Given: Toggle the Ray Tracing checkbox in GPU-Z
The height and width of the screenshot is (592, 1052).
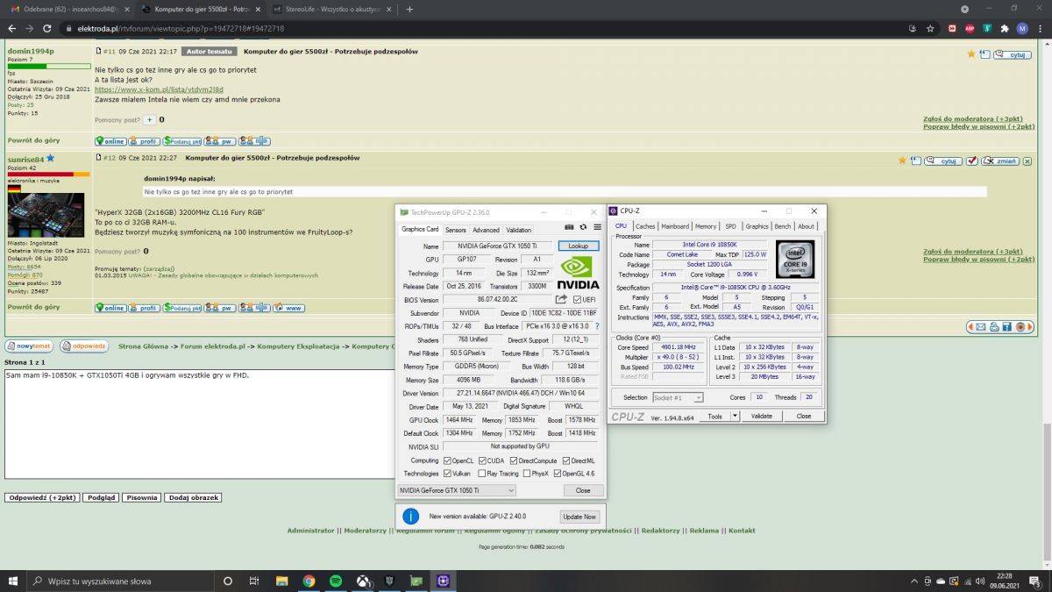Looking at the screenshot, I should (x=483, y=474).
